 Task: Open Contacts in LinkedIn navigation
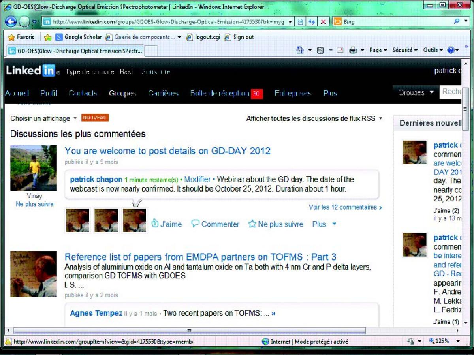(83, 93)
